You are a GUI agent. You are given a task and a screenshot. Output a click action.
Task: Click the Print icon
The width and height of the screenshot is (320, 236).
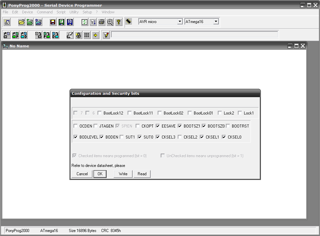click(x=102, y=22)
